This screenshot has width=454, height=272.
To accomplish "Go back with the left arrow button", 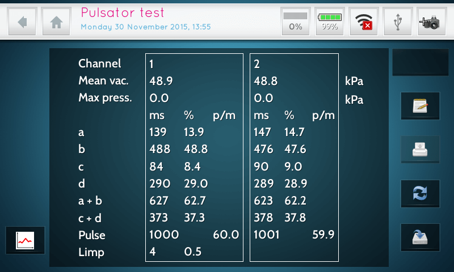I will 23,22.
